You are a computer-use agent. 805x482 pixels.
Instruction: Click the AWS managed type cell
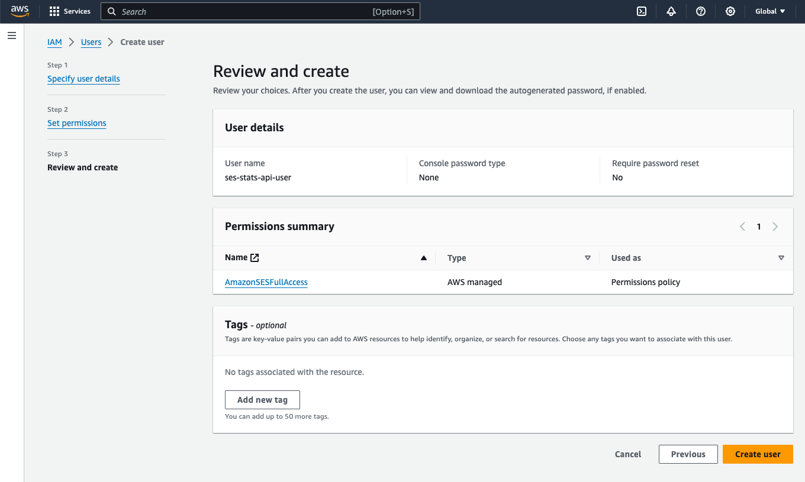[x=475, y=282]
